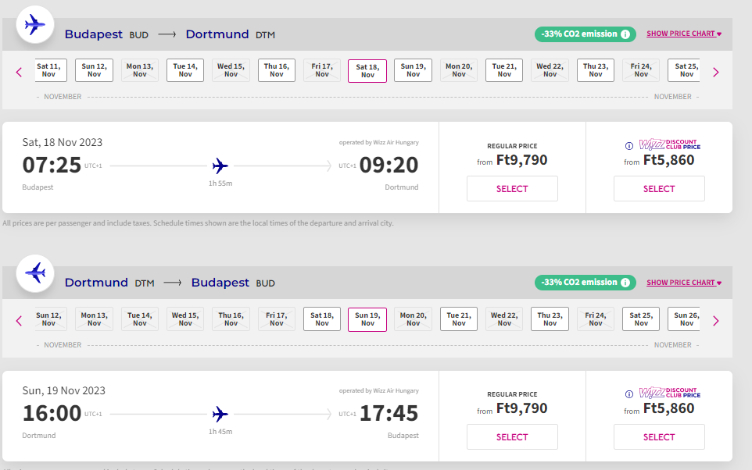
Task: Choose return date Tue 21 Nov
Action: pyautogui.click(x=459, y=319)
